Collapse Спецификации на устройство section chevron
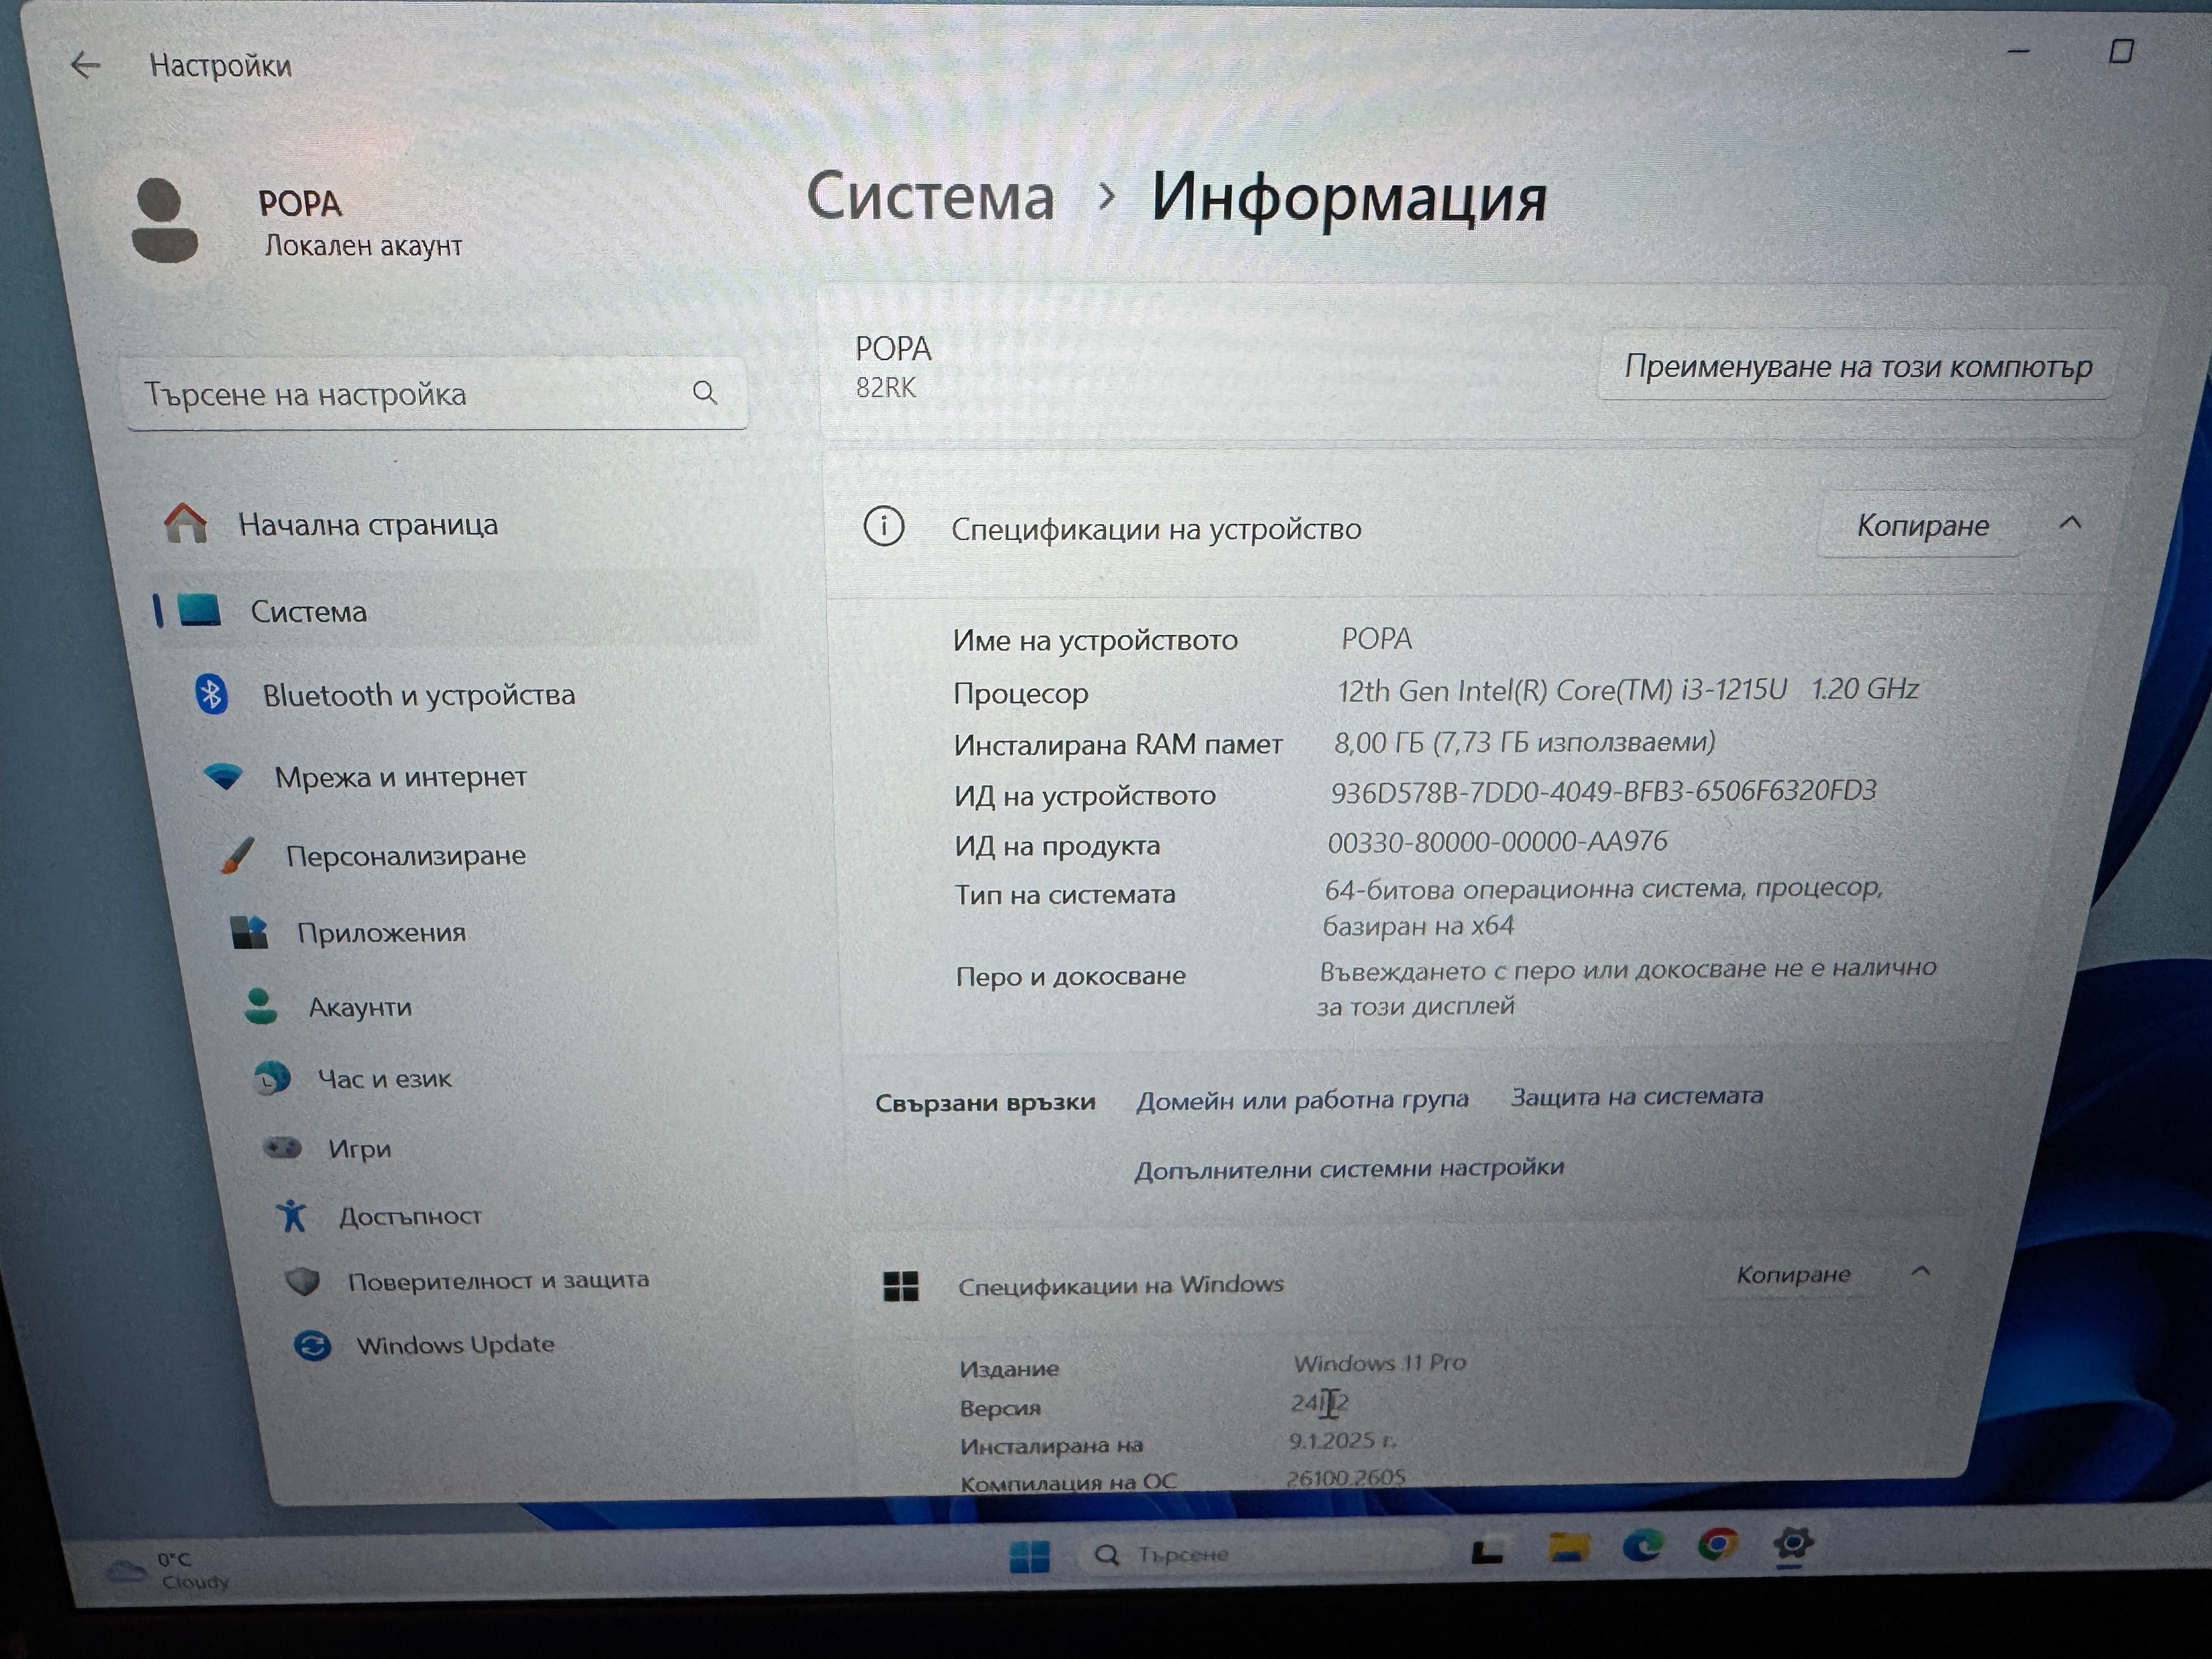This screenshot has width=2212, height=1659. click(2070, 523)
